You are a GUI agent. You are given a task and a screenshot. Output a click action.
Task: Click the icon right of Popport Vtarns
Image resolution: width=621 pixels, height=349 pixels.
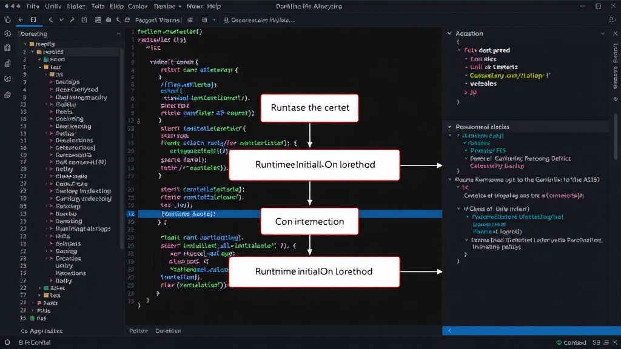(x=190, y=20)
